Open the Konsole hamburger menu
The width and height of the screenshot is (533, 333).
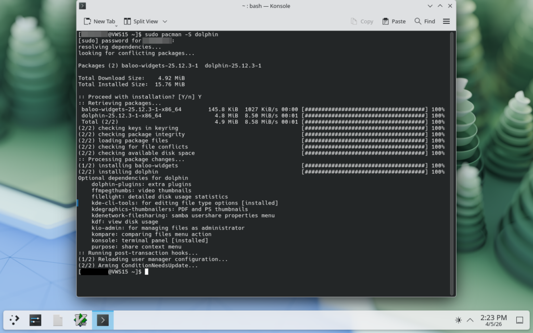pyautogui.click(x=446, y=21)
